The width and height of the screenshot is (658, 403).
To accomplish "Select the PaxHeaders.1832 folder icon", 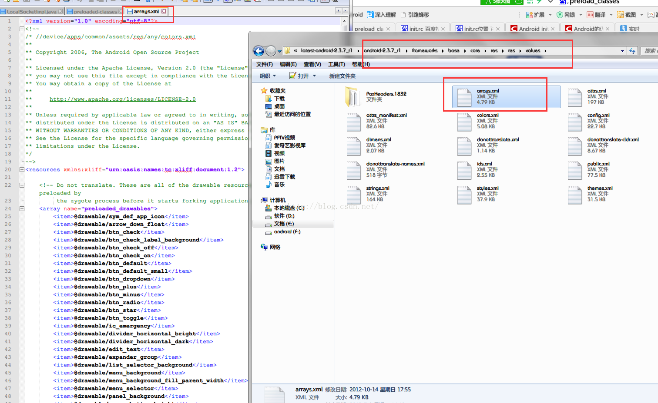I will [x=353, y=97].
